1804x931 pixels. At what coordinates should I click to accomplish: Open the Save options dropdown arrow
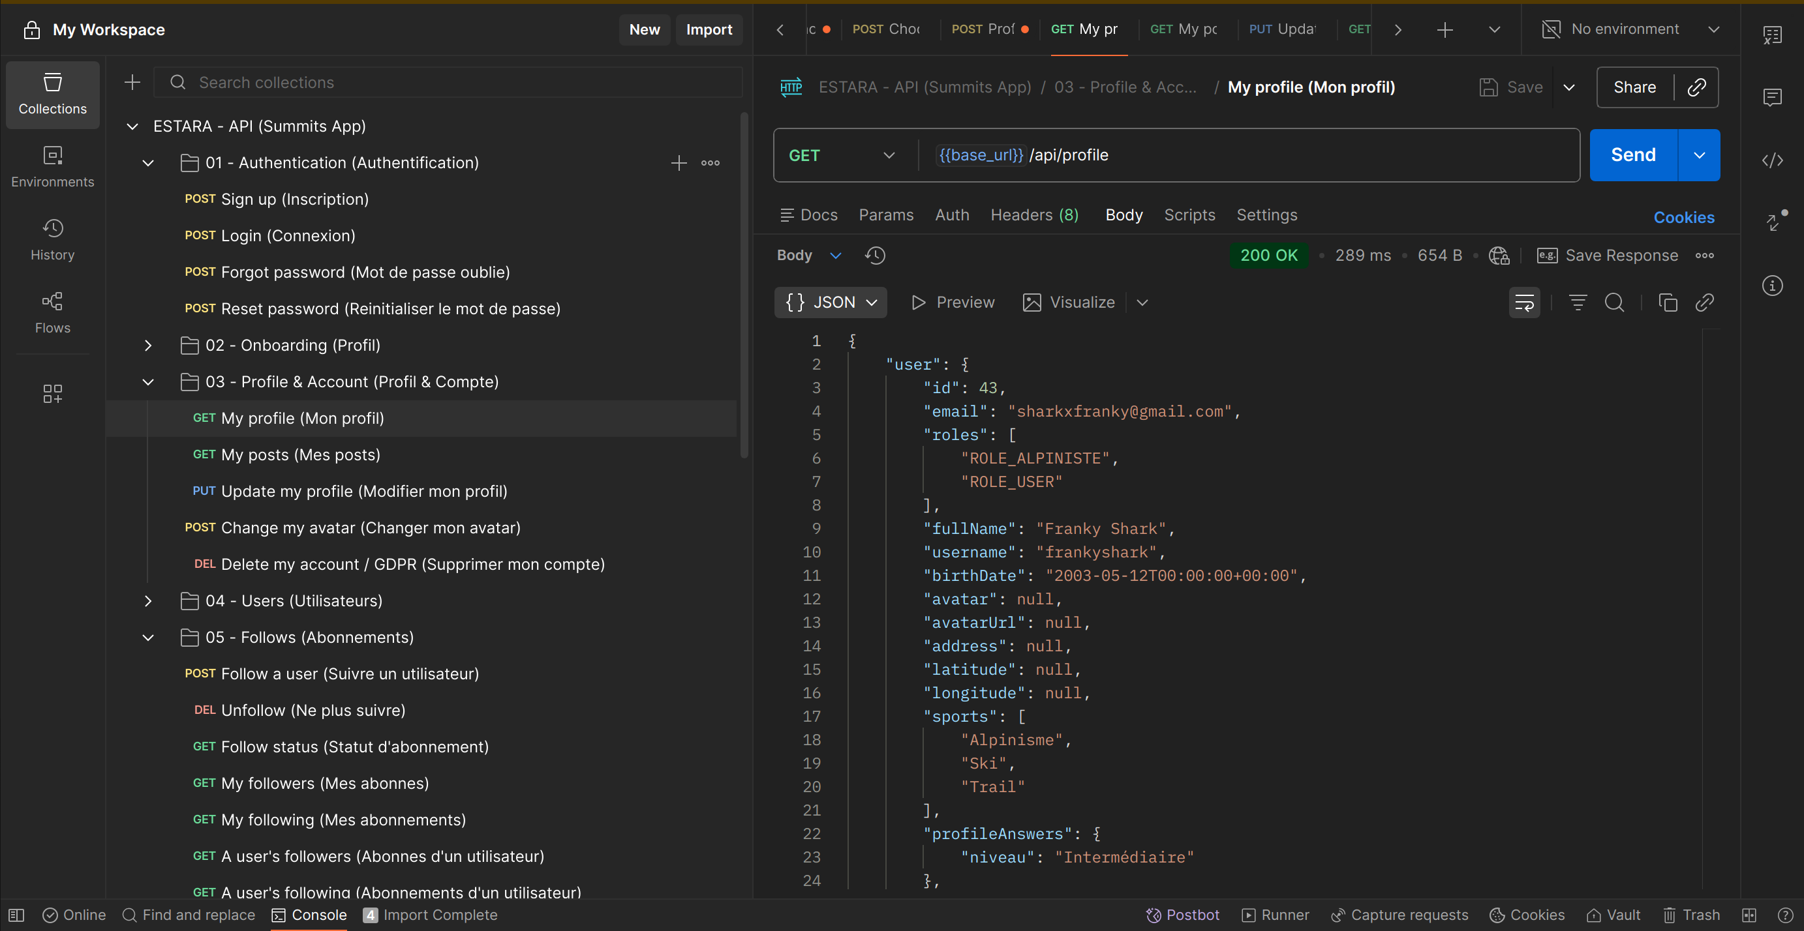point(1569,87)
